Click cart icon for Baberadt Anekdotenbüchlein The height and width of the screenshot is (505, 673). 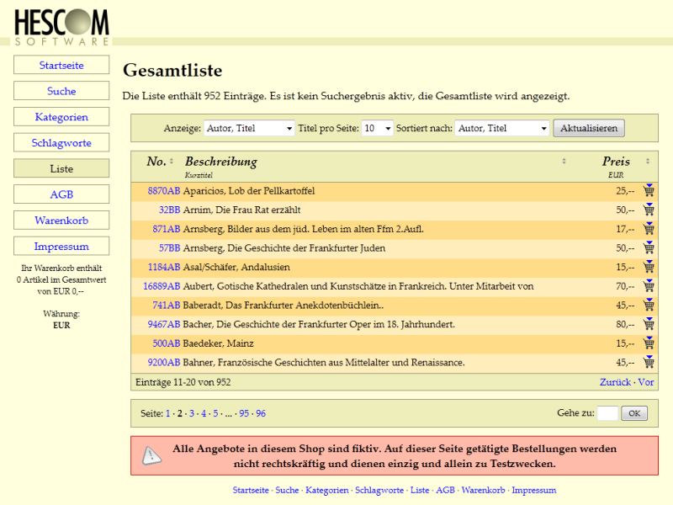tap(648, 305)
